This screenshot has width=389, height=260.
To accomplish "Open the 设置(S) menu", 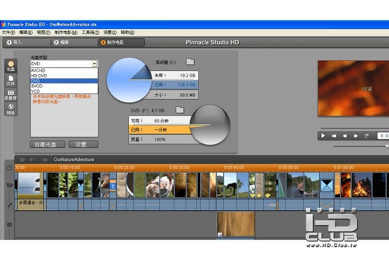I will click(x=110, y=32).
